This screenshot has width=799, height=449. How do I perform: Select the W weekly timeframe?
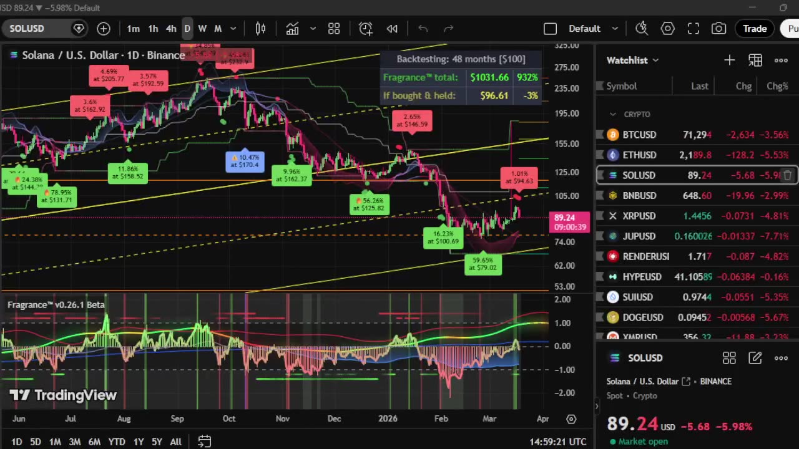tap(202, 29)
